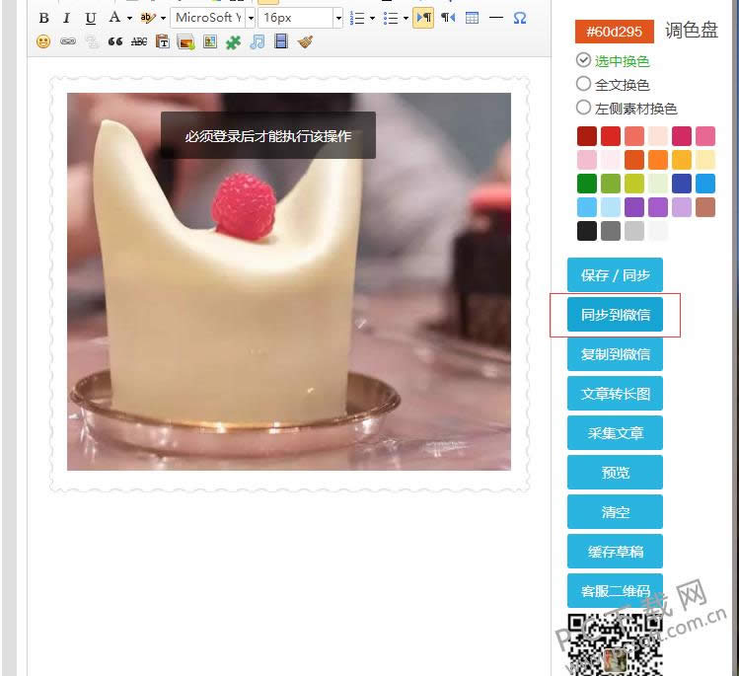
Task: Insert emoticon from toolbar
Action: pyautogui.click(x=43, y=41)
